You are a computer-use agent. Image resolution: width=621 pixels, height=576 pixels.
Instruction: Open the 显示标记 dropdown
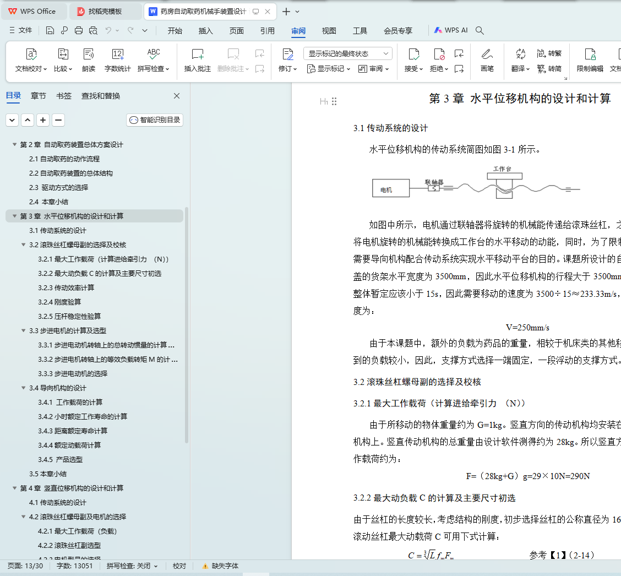tap(329, 69)
